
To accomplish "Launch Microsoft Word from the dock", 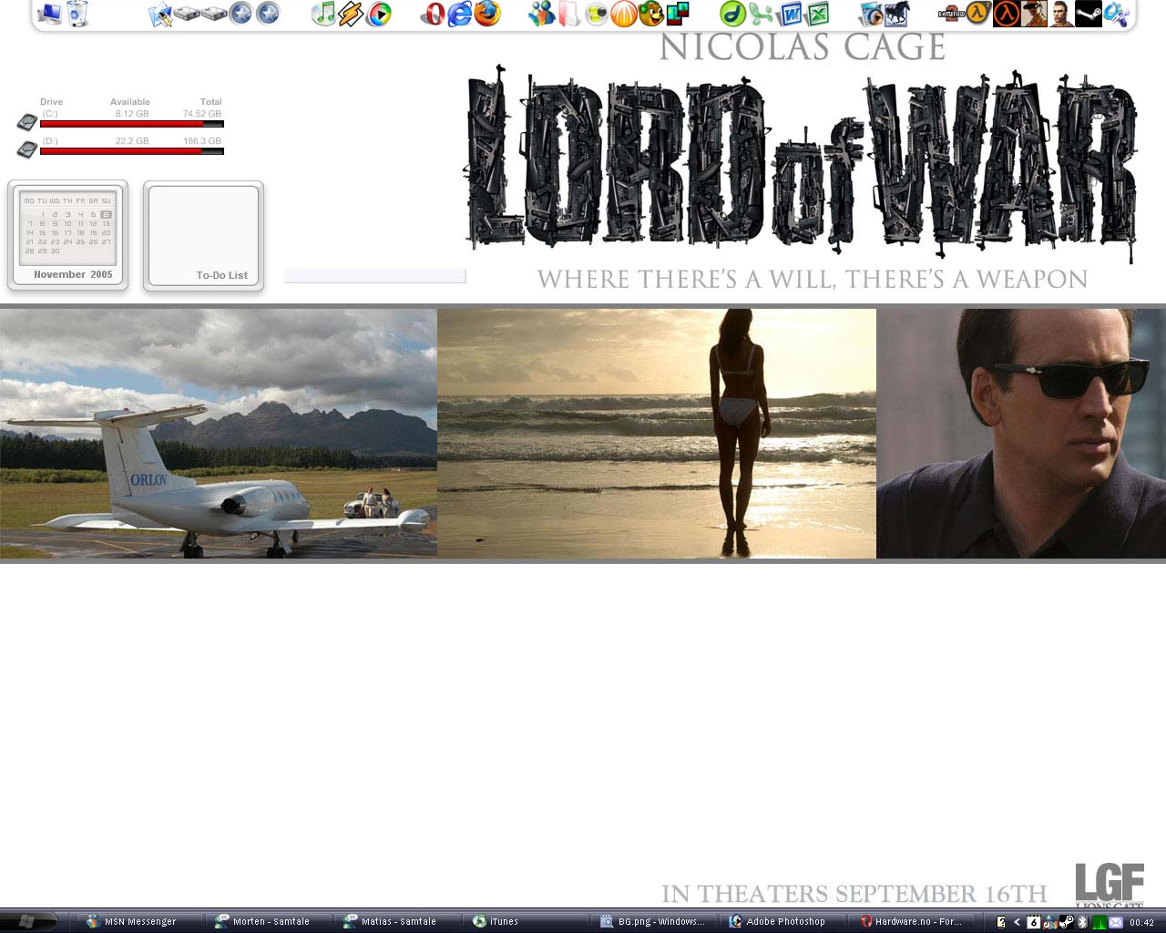I will (791, 14).
